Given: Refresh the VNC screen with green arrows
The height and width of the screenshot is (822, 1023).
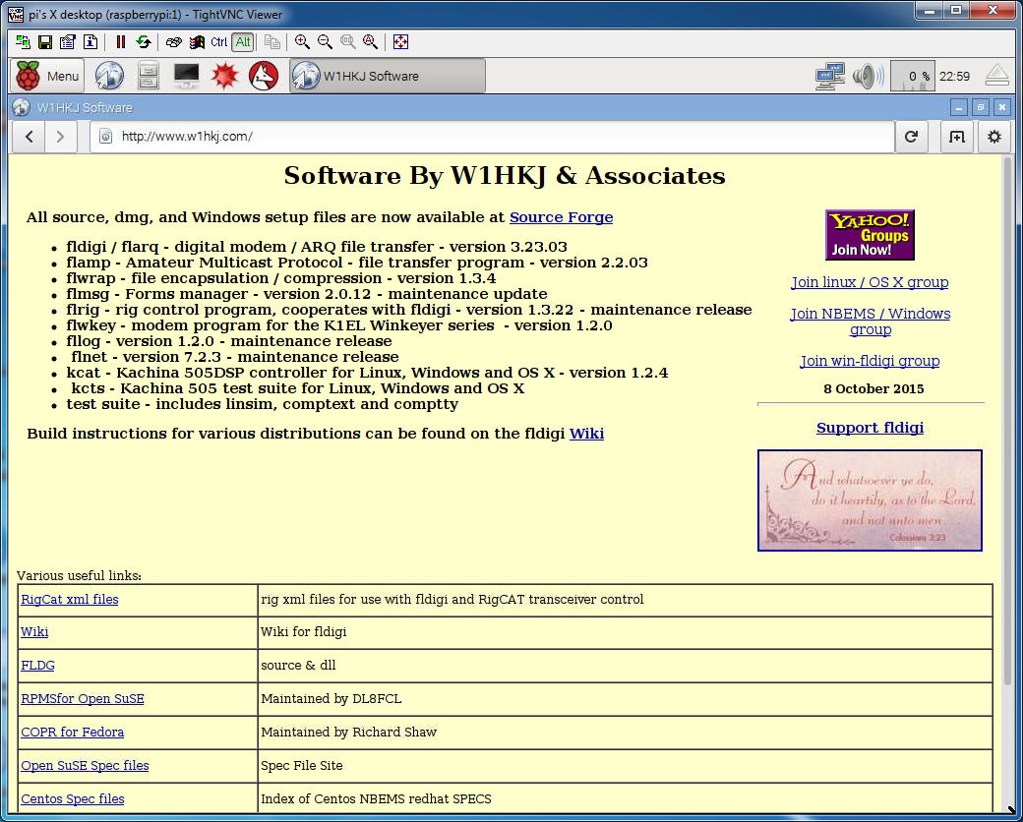Looking at the screenshot, I should coord(143,42).
